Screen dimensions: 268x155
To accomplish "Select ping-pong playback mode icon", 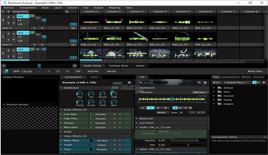I will (180, 108).
